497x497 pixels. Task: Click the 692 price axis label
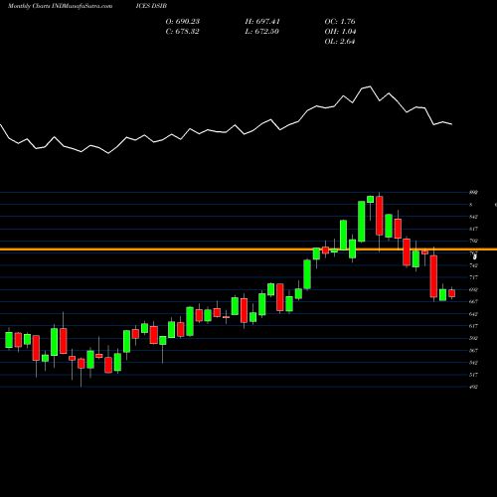pyautogui.click(x=473, y=289)
